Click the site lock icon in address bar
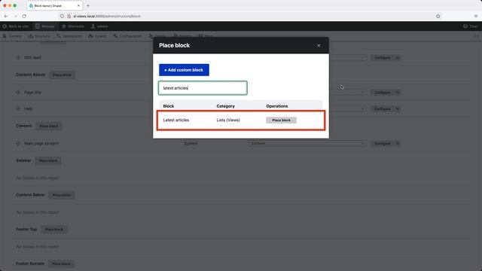The image size is (482, 271). click(69, 16)
